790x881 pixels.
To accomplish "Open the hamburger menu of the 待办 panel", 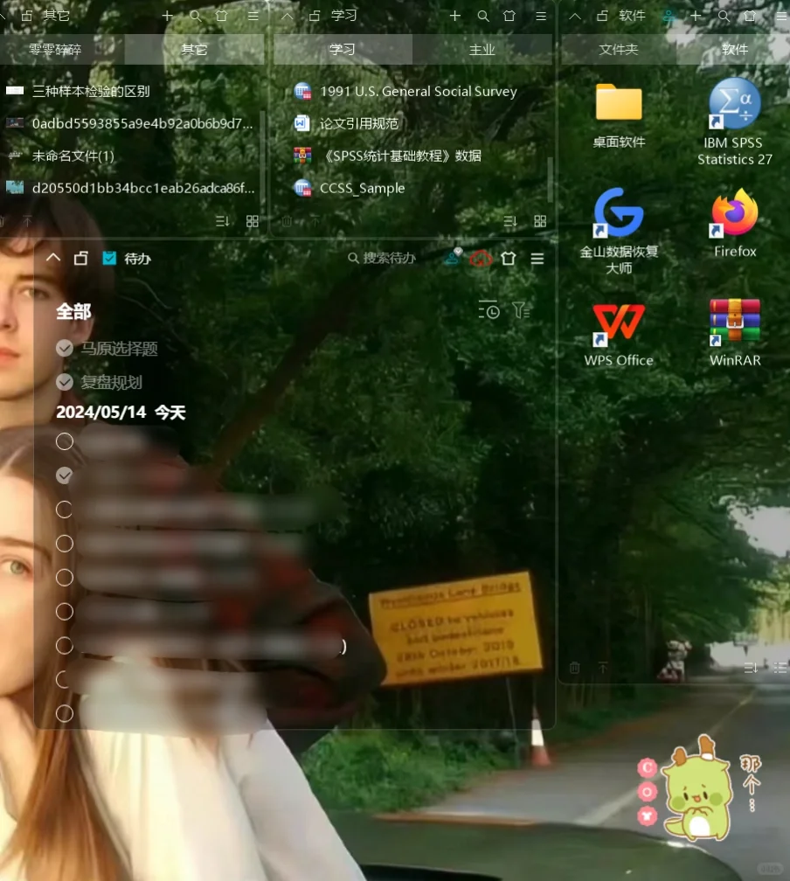I will click(x=537, y=259).
